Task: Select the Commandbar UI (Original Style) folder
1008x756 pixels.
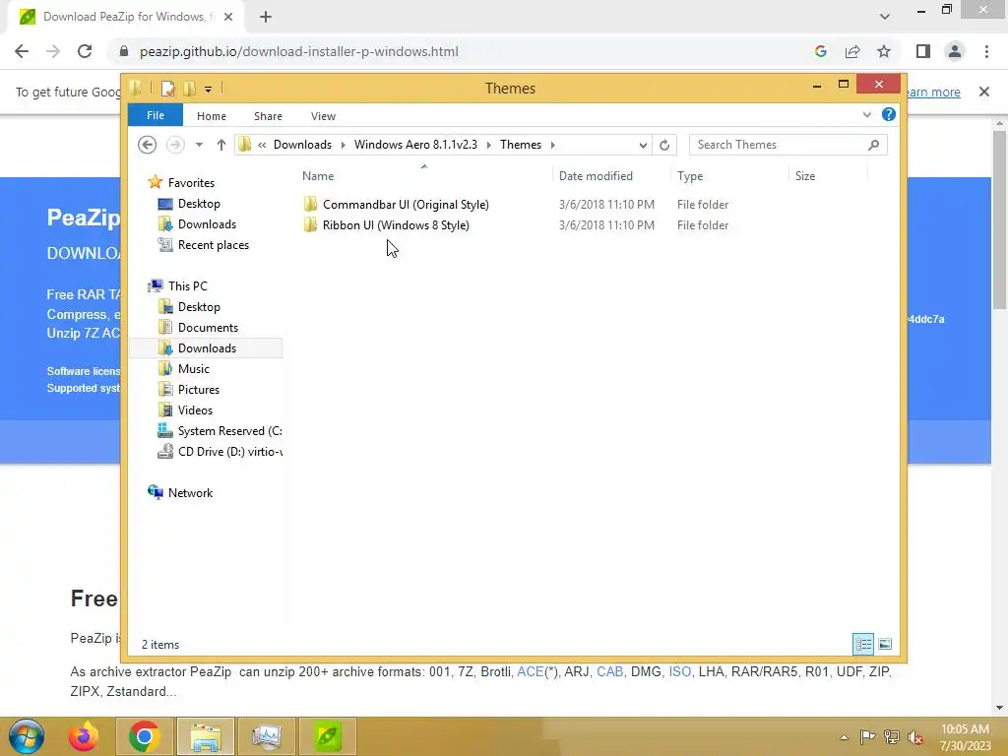Action: pyautogui.click(x=405, y=205)
